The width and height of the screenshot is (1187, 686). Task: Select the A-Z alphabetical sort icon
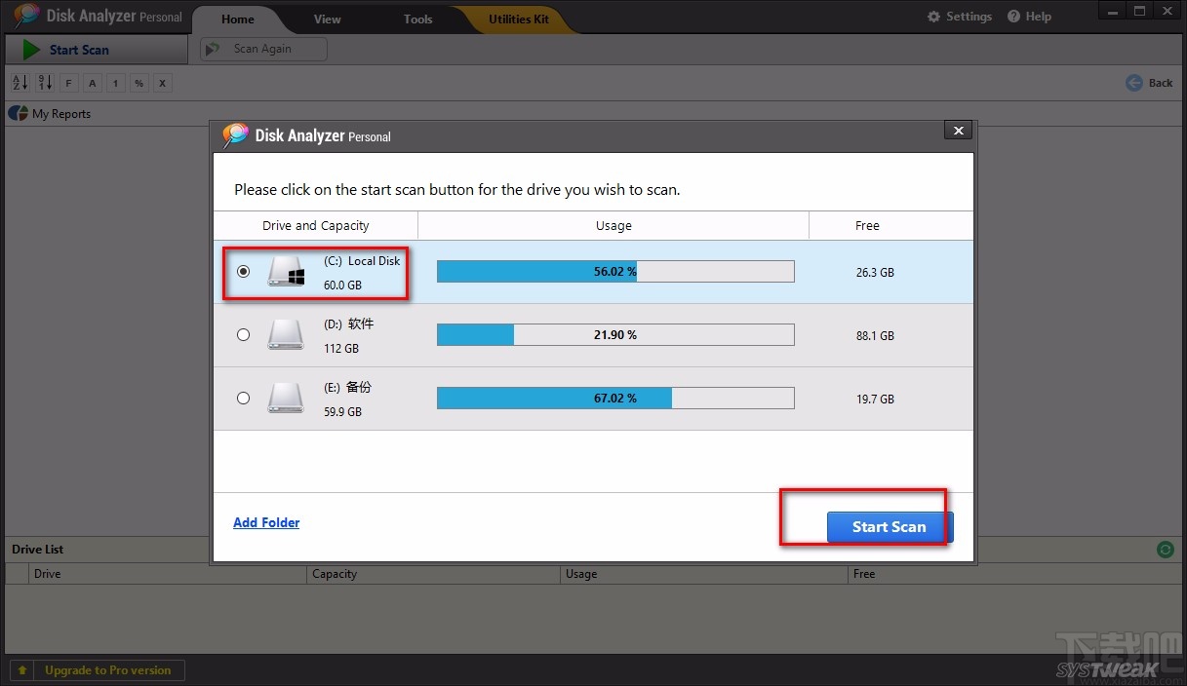coord(20,83)
